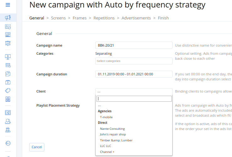Click the circular arrow logout icon
232x157 pixels.
8,143
